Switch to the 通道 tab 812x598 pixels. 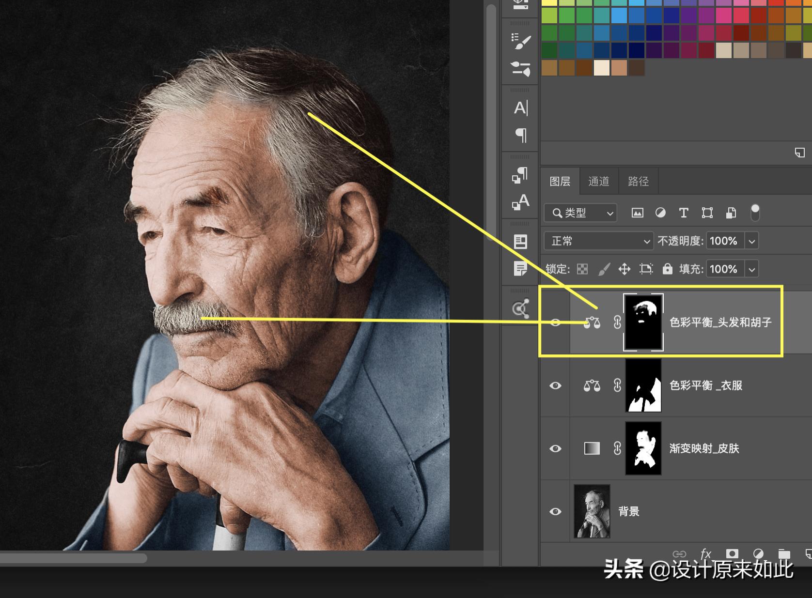(598, 182)
